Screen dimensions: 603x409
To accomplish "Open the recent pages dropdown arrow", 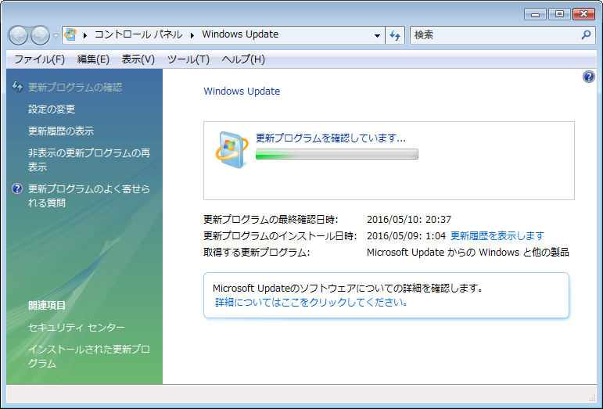I will 56,36.
